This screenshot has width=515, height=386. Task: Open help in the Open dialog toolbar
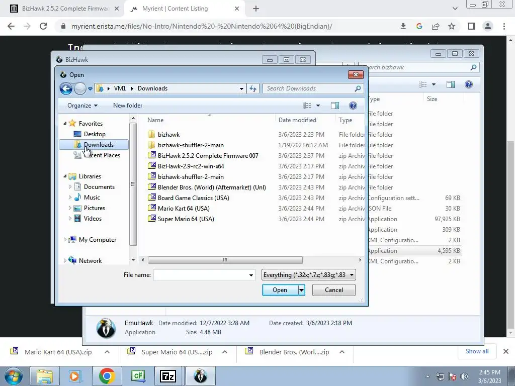point(353,106)
